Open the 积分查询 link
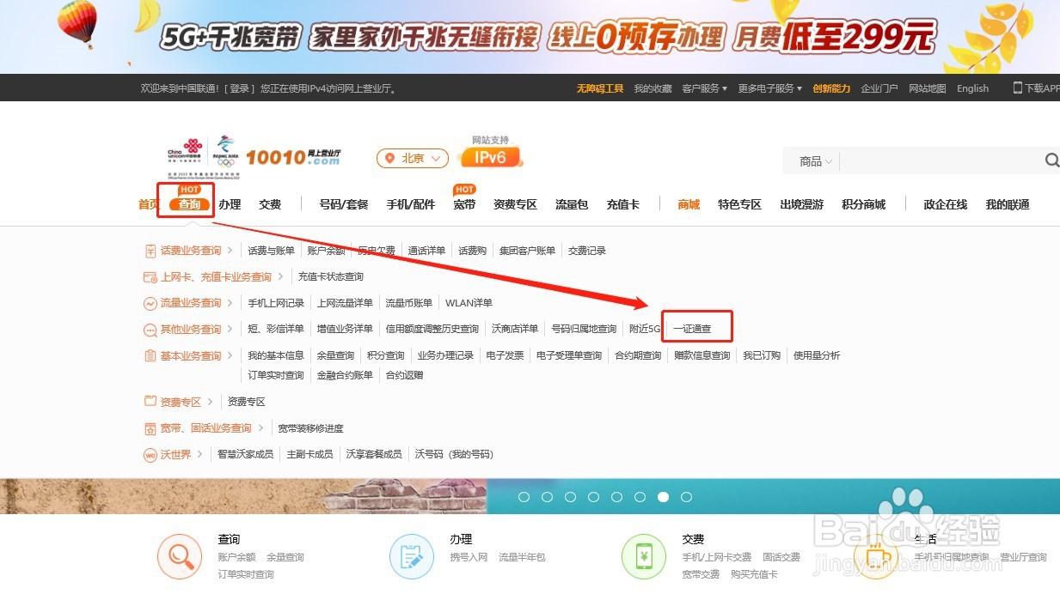The height and width of the screenshot is (600, 1060). [x=385, y=355]
